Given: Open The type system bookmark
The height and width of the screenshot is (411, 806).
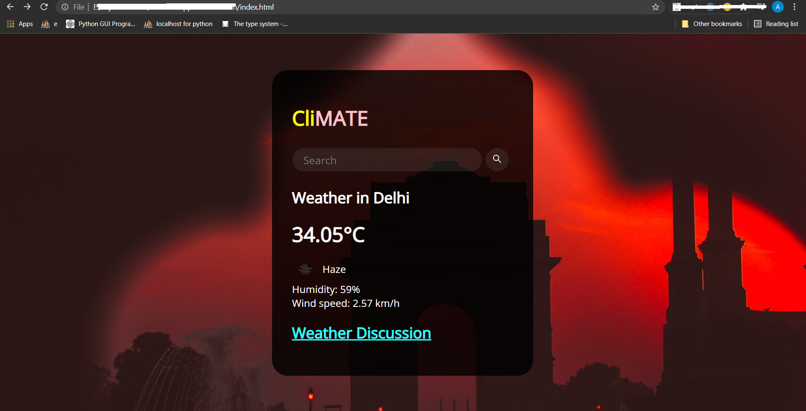Looking at the screenshot, I should click(x=255, y=24).
